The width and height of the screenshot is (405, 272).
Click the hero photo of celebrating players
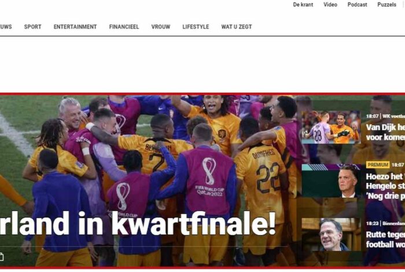pos(150,155)
